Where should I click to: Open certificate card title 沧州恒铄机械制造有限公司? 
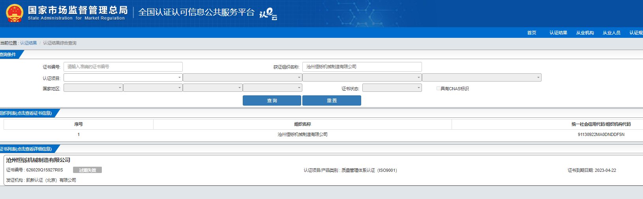point(38,160)
